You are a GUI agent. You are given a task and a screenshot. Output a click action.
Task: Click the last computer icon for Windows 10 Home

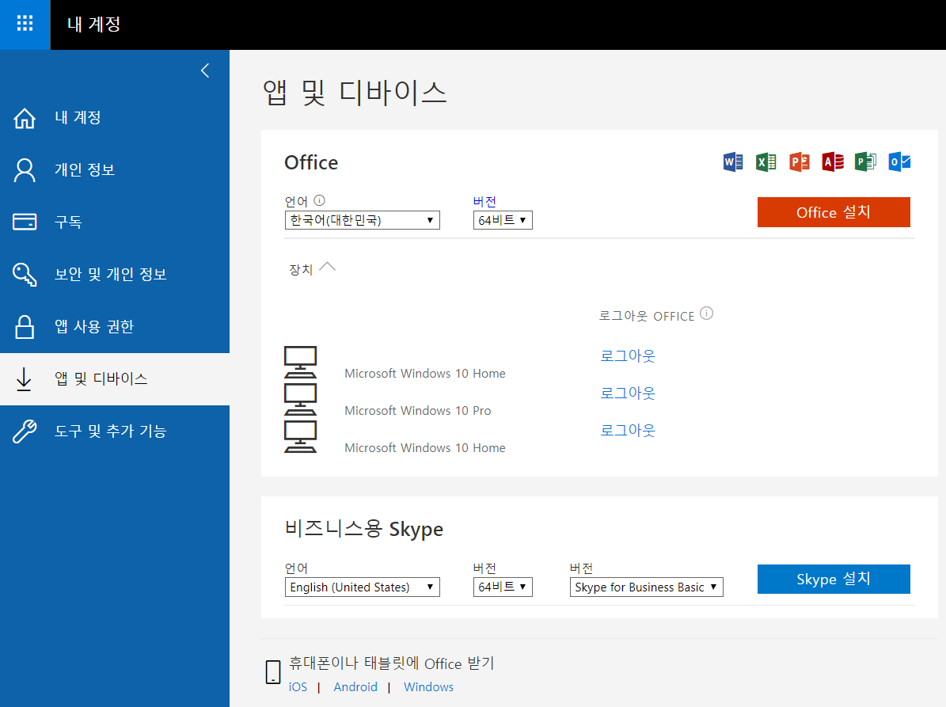pos(301,436)
